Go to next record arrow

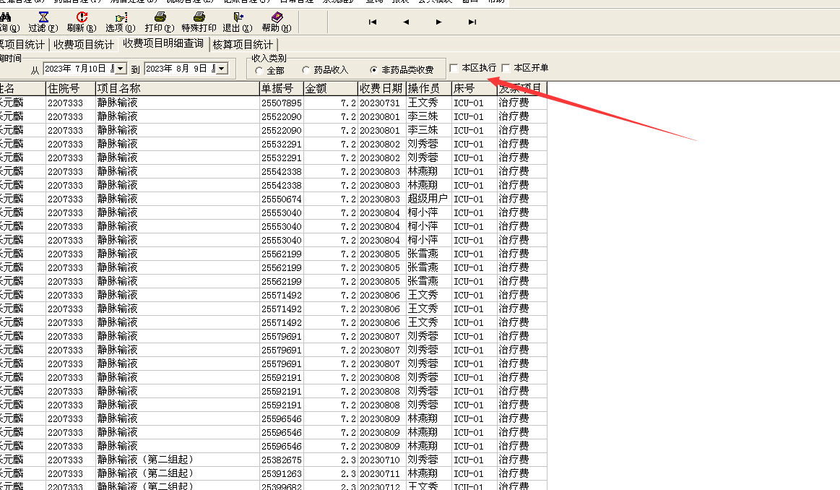pyautogui.click(x=438, y=22)
